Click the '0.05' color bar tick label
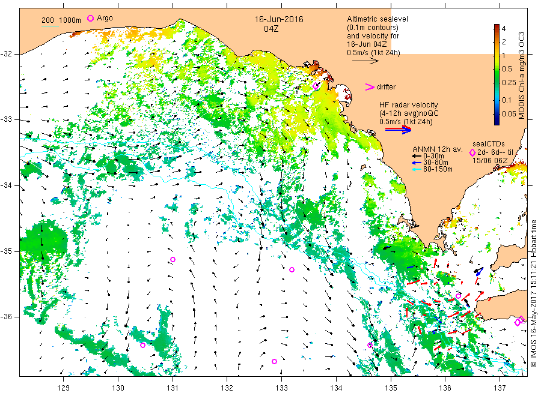This screenshot has width=541, height=396. (509, 113)
